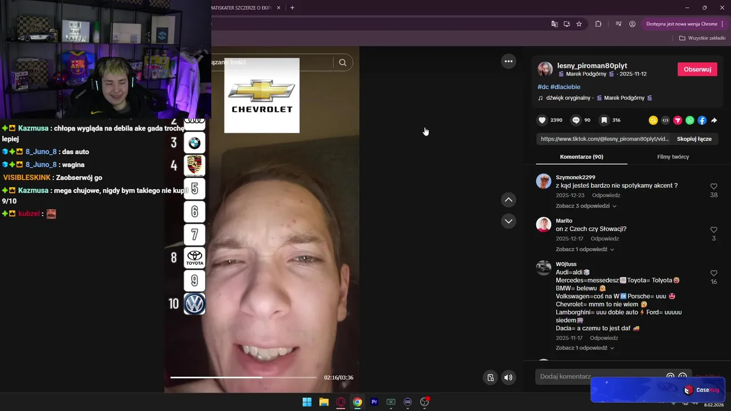Open Chrome from taskbar
Screen dimensions: 731x411
358,402
